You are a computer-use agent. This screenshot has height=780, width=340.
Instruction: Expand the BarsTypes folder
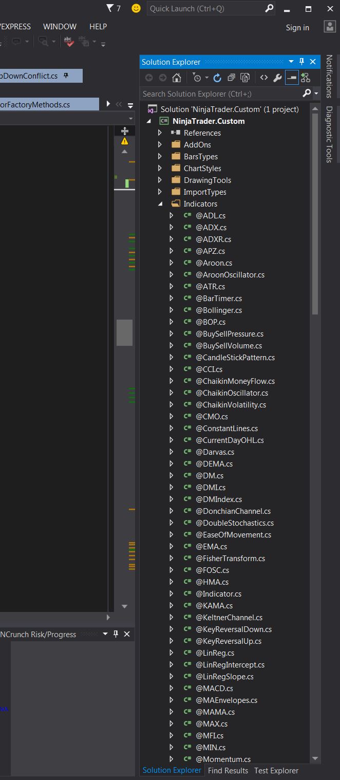[x=160, y=157]
